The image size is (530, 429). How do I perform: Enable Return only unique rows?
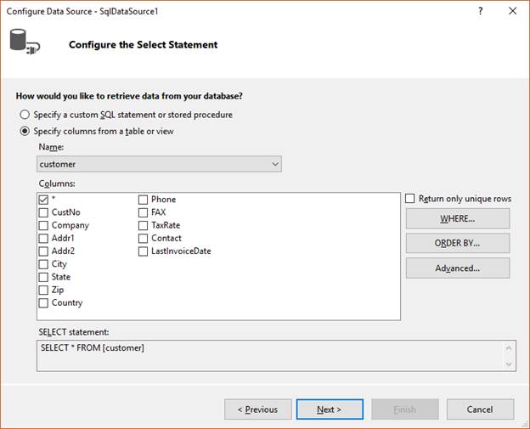(x=409, y=199)
